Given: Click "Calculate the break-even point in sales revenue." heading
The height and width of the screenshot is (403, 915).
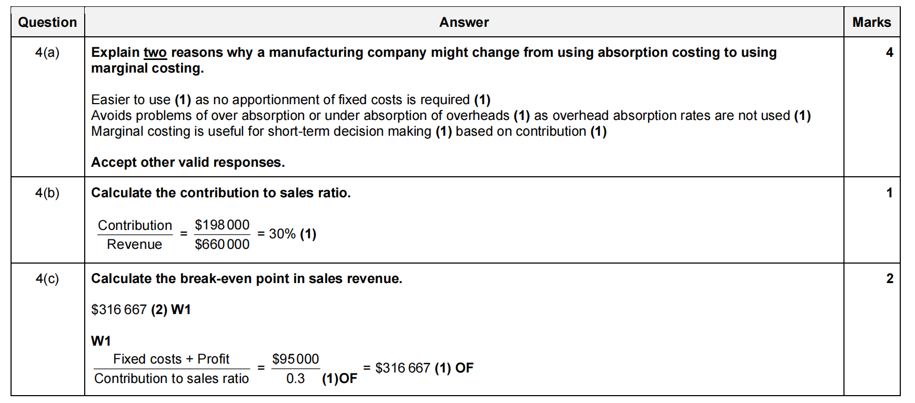Looking at the screenshot, I should tap(246, 278).
